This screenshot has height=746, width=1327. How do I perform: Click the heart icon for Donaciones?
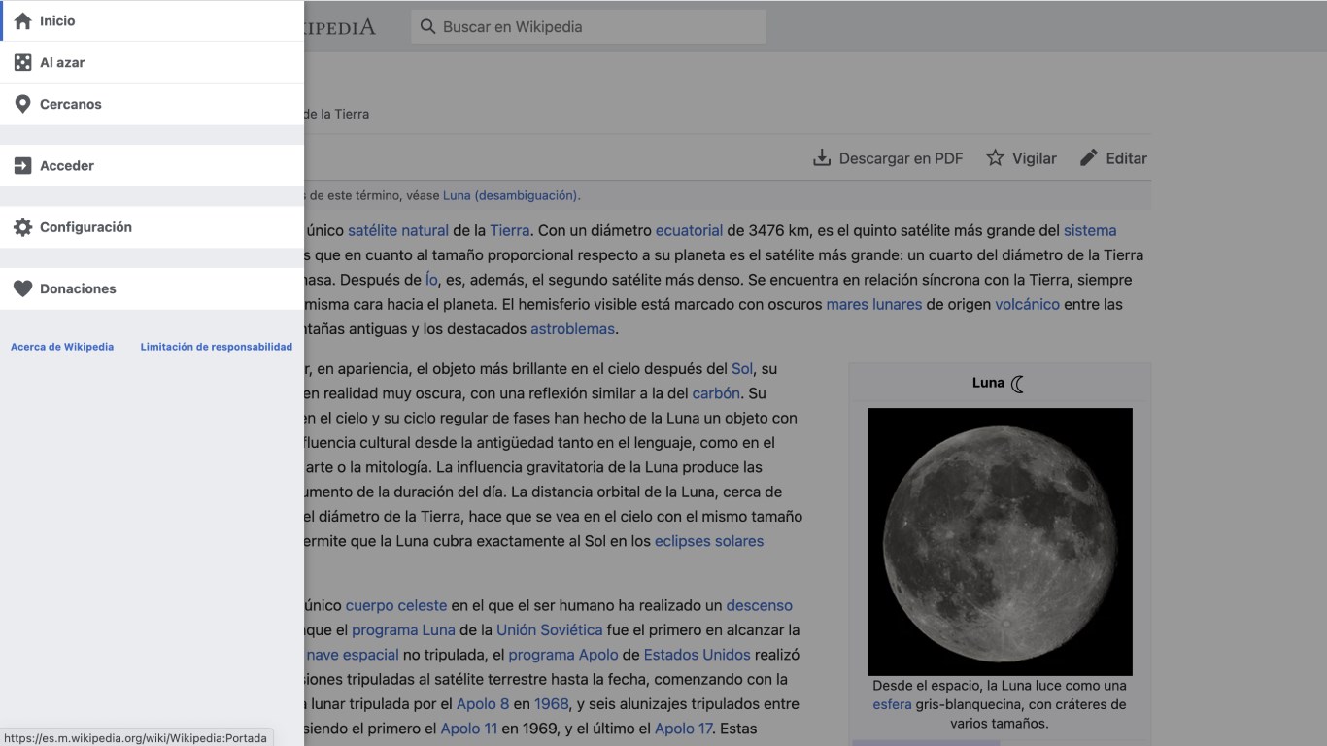click(x=22, y=288)
